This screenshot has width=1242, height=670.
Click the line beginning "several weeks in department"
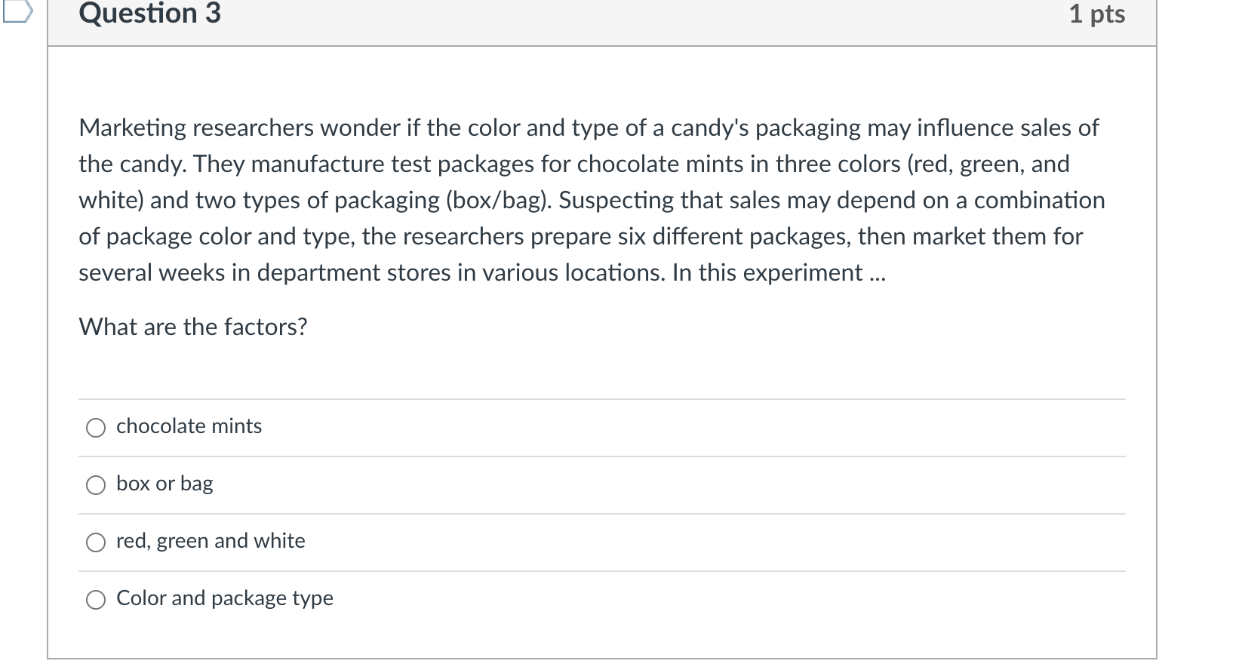(482, 273)
